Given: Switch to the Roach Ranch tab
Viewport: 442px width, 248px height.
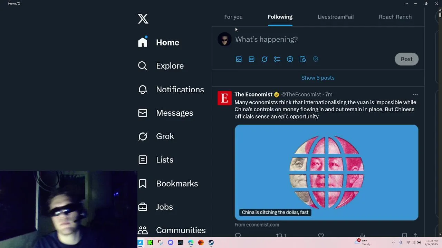Looking at the screenshot, I should click(x=395, y=17).
